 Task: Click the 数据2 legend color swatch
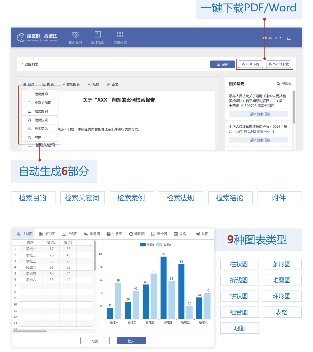pos(159,245)
